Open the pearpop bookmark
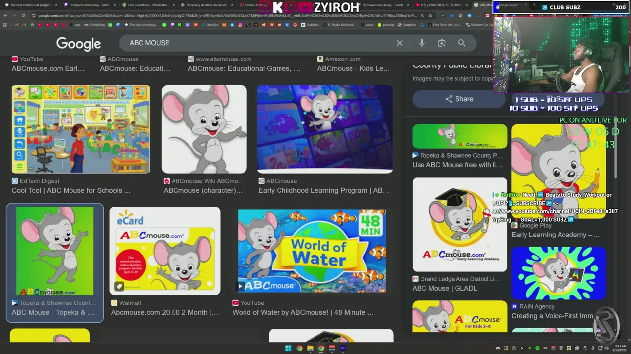Image resolution: width=631 pixels, height=354 pixels. click(386, 24)
